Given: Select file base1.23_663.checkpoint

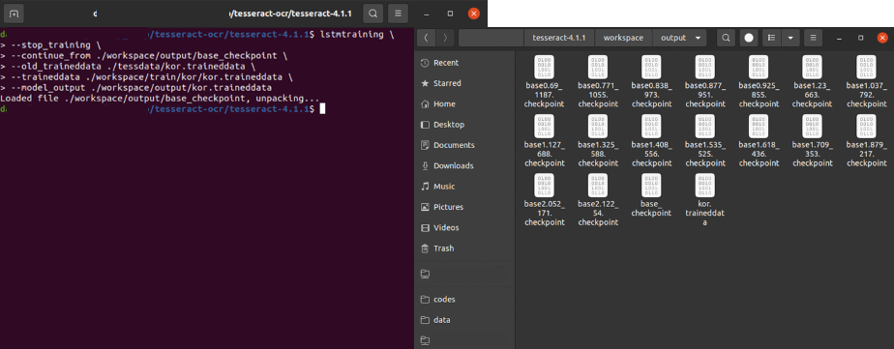Looking at the screenshot, I should [x=813, y=81].
